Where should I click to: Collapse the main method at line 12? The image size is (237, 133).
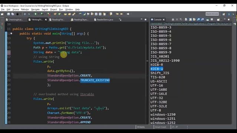tap(11, 34)
